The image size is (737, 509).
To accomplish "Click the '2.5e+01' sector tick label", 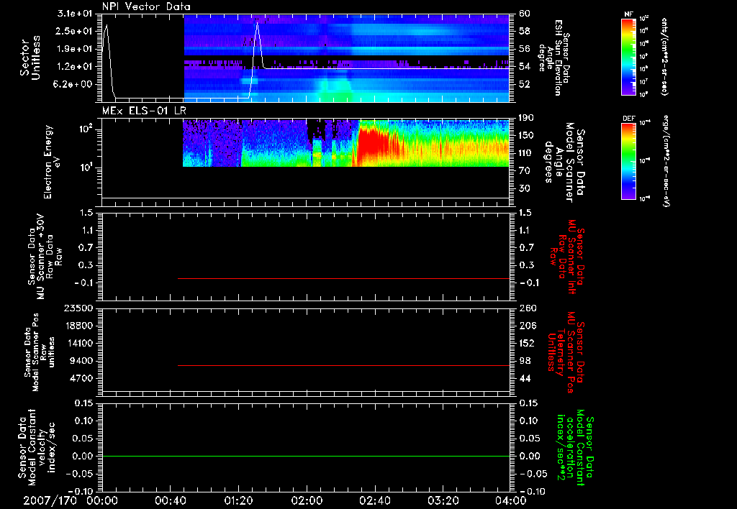I will coord(75,31).
